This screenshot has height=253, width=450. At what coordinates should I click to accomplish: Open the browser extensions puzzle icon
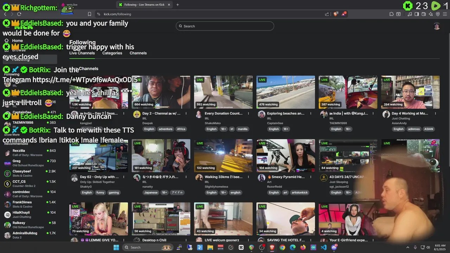pyautogui.click(x=391, y=14)
